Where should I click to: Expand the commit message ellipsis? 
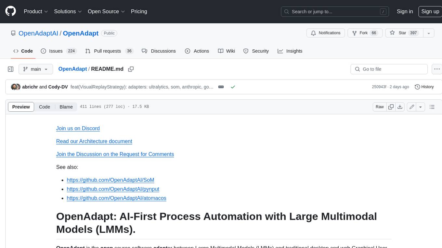tap(221, 87)
